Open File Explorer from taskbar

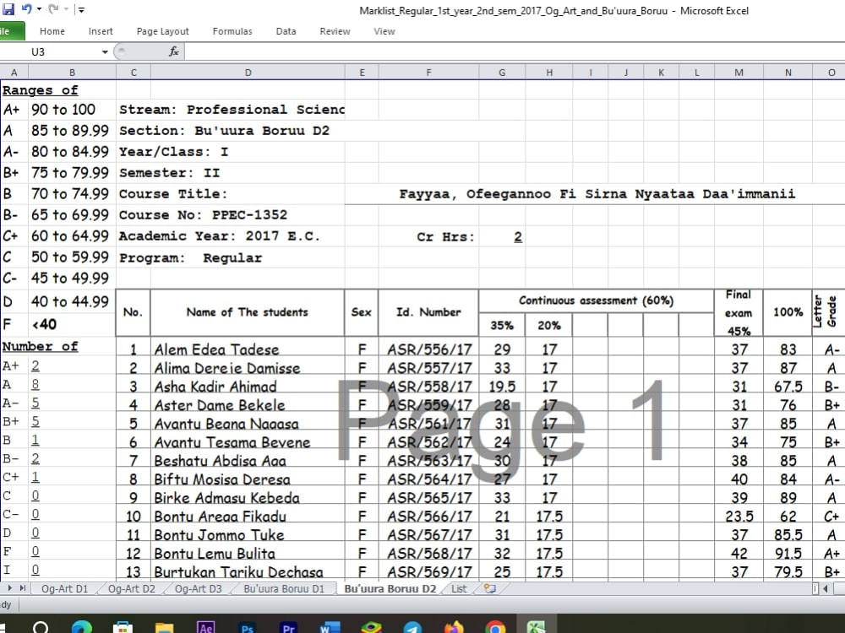pyautogui.click(x=165, y=628)
